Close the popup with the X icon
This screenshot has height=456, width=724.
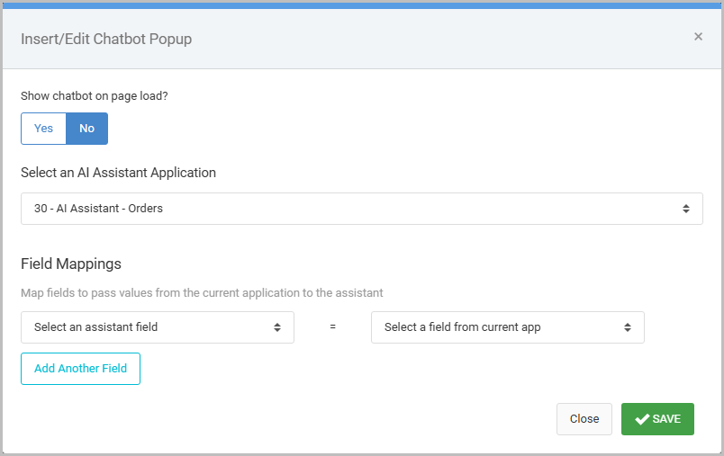(x=698, y=37)
